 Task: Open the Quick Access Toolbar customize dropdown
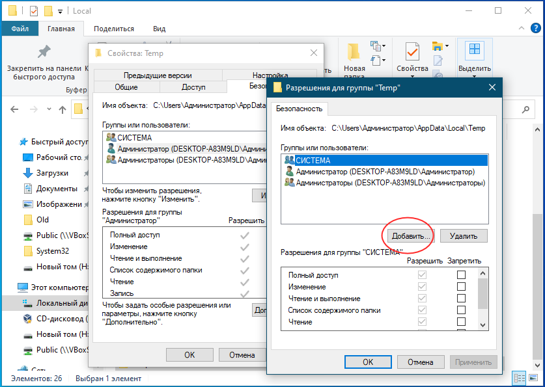61,11
